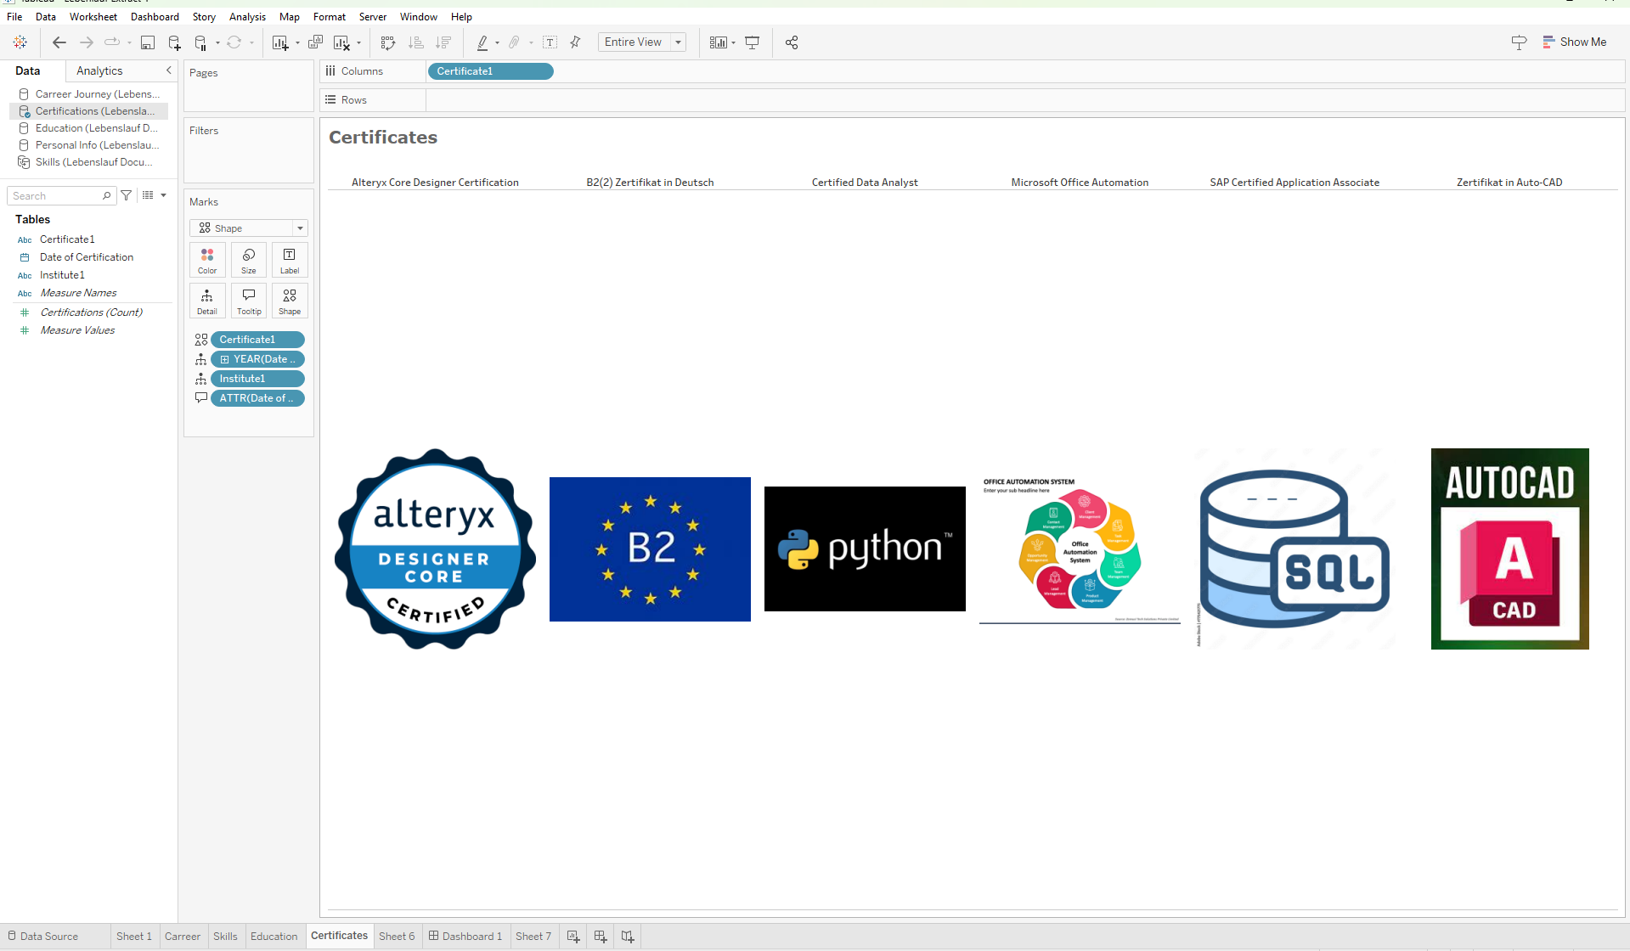Click the Duplicate sheet icon

tap(315, 42)
